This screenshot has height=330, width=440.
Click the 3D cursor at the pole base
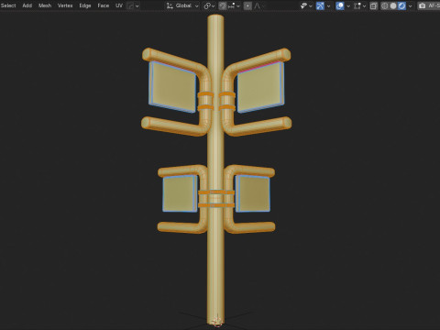[x=217, y=322]
